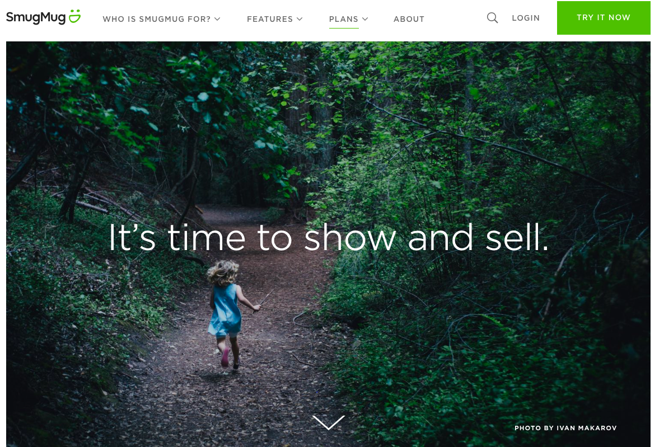664x447 pixels.
Task: Open search with the magnifying glass icon
Action: pos(492,18)
